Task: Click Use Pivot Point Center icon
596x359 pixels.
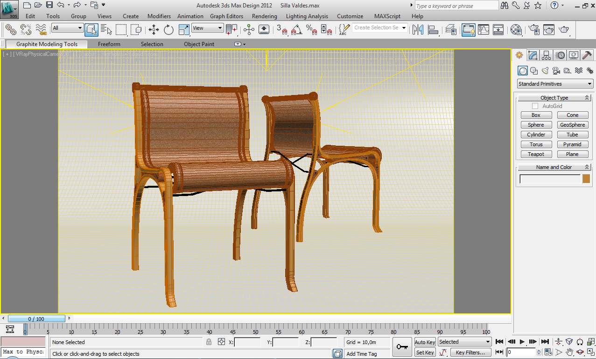Action: coord(231,30)
